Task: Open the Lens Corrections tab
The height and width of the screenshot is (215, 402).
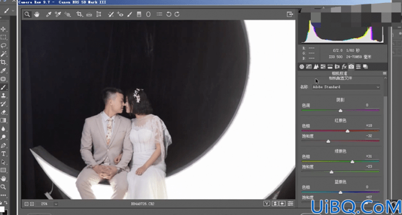Action: (337, 67)
